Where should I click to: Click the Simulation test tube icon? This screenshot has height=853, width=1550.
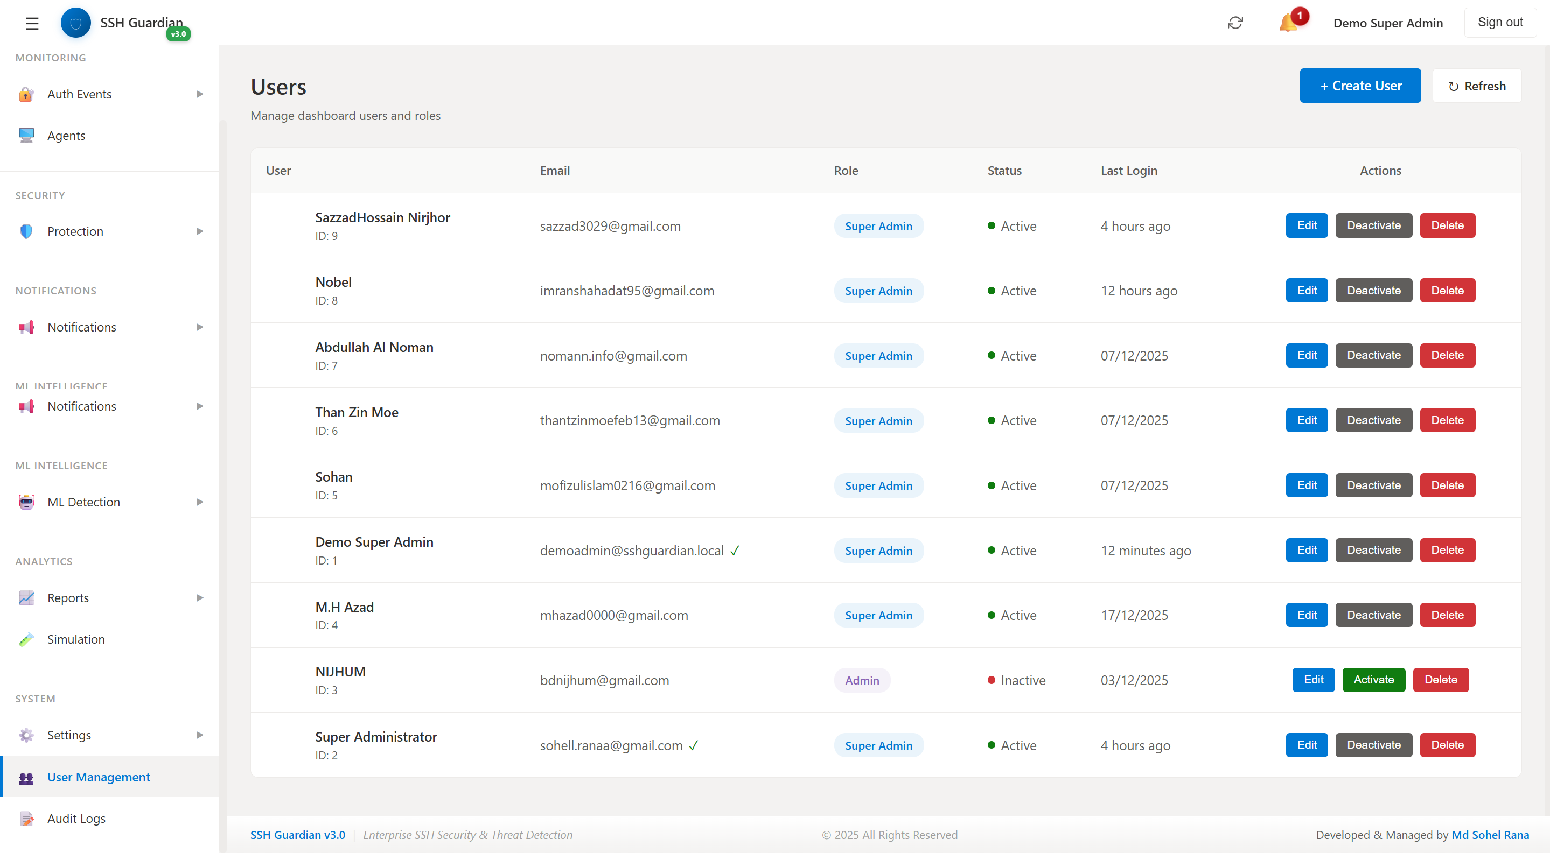pos(26,639)
